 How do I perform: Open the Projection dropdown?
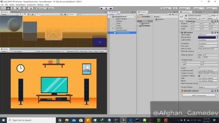click(x=208, y=43)
